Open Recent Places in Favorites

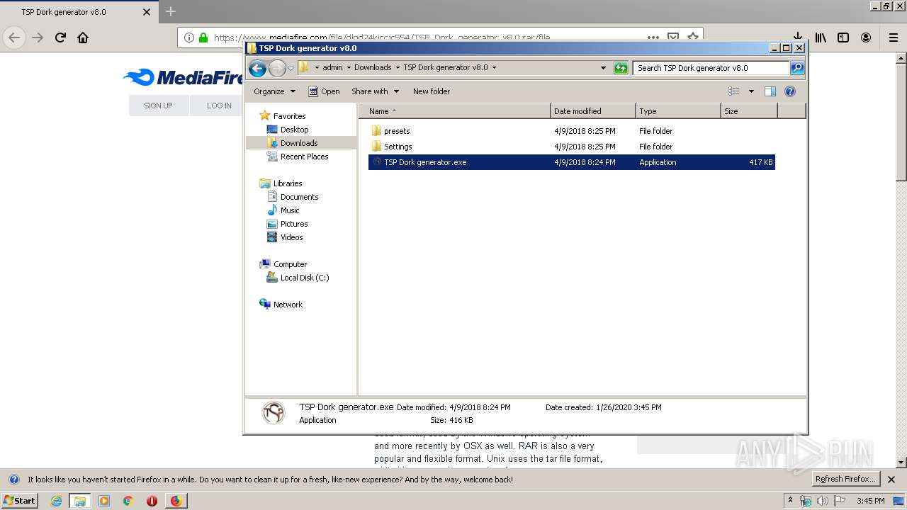[304, 157]
